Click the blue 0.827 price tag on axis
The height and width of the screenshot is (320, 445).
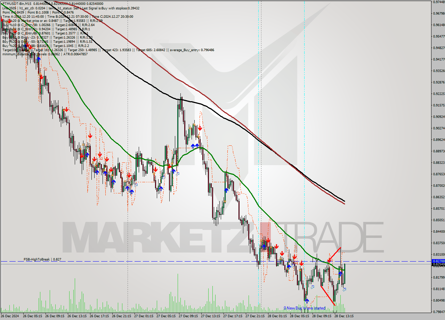438,261
